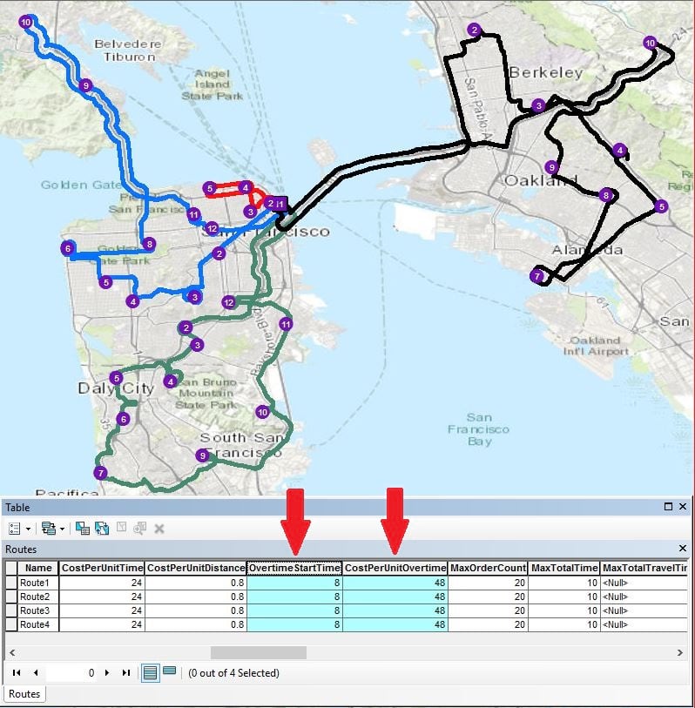Image resolution: width=695 pixels, height=708 pixels.
Task: Click red route stop 5 marker
Action: click(210, 188)
